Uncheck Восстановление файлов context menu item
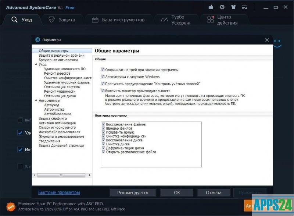Image resolution: width=294 pixels, height=216 pixels. click(103, 124)
